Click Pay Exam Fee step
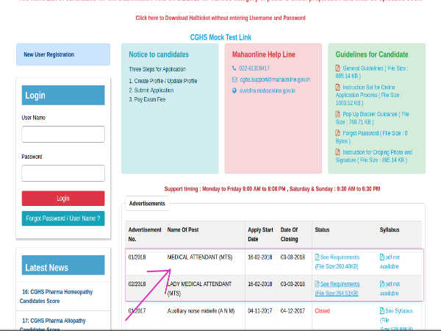The image size is (441, 331). tap(147, 99)
